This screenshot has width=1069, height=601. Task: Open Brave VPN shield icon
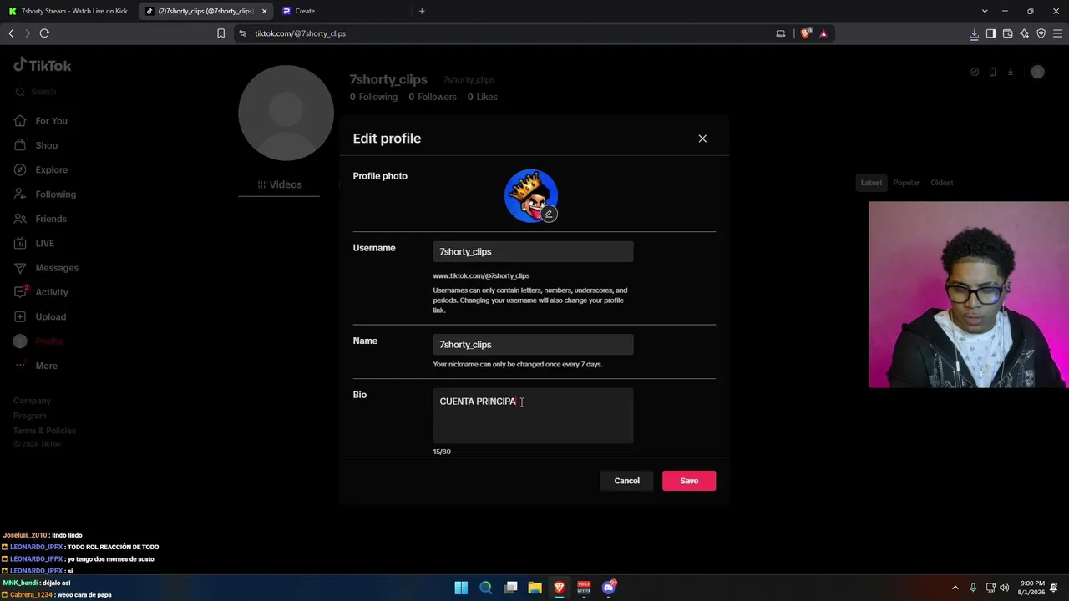(x=1041, y=33)
